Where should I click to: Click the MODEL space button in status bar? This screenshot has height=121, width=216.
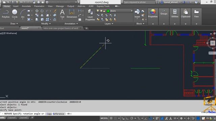coord(104,118)
